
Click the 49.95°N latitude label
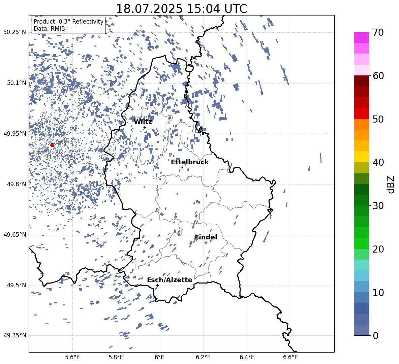point(15,133)
